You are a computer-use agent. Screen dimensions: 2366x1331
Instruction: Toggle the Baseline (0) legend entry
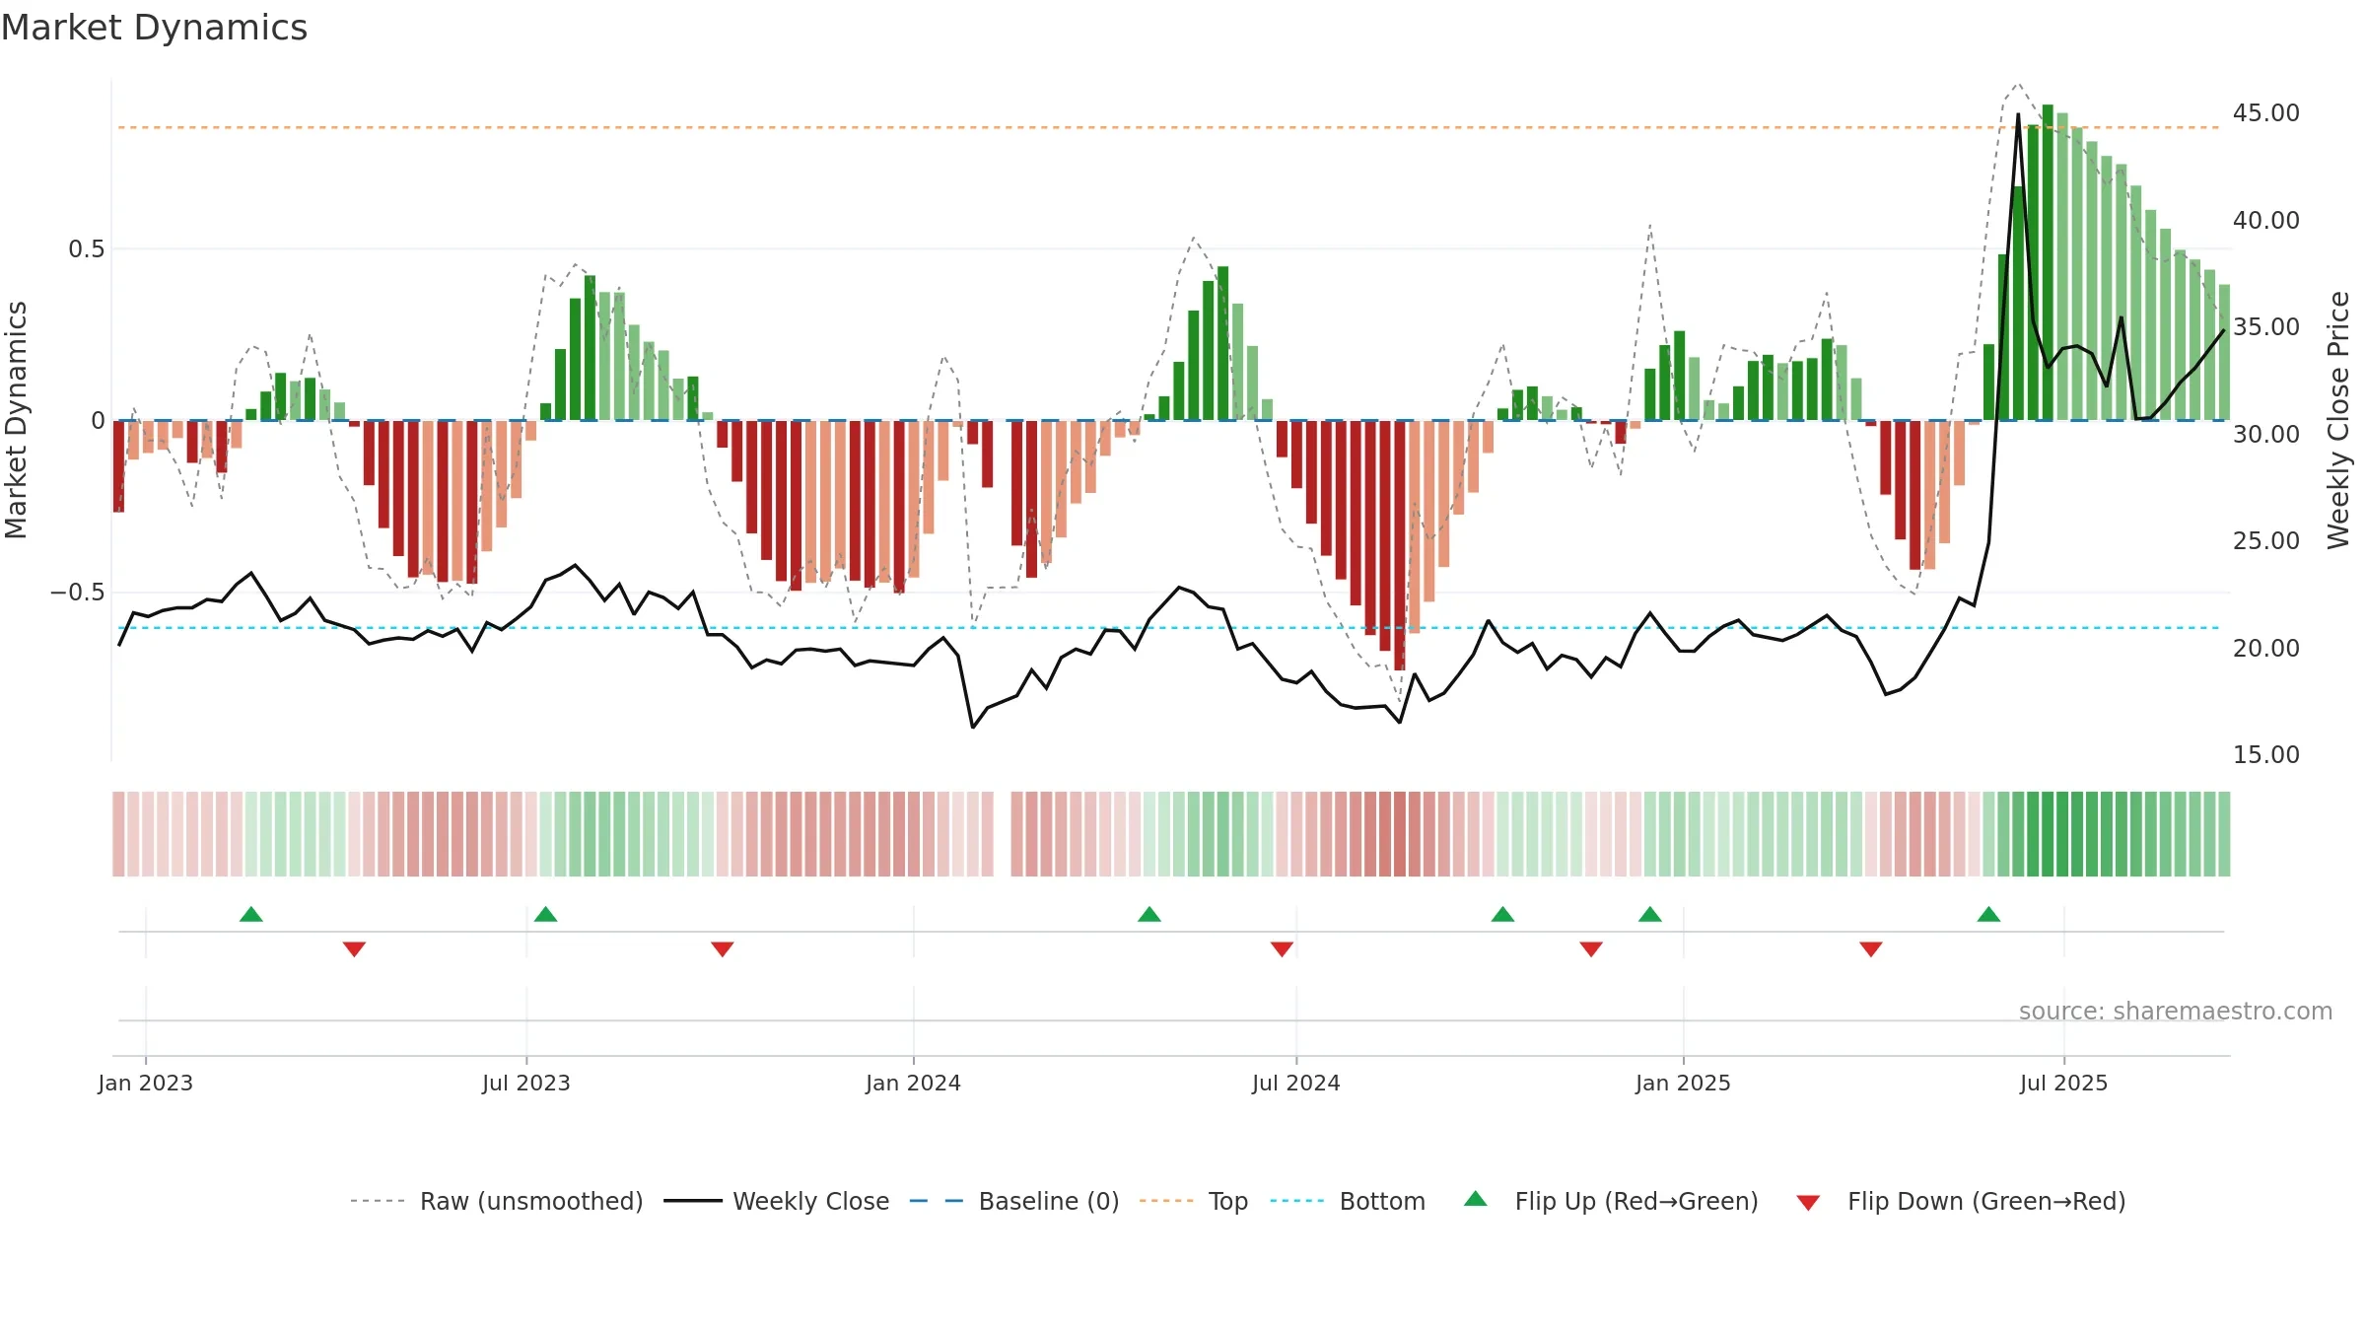click(1014, 1201)
